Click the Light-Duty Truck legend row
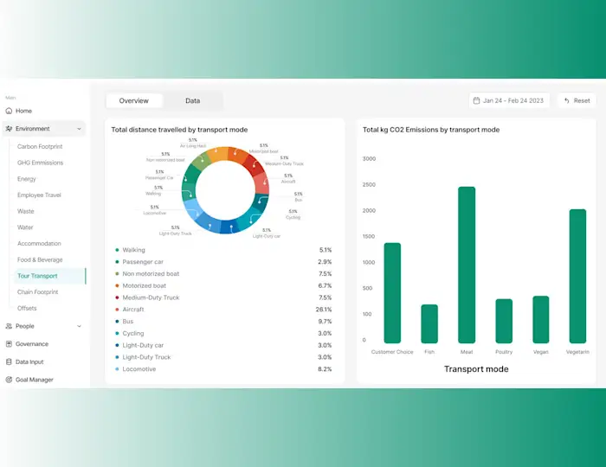This screenshot has width=606, height=467. pos(223,357)
